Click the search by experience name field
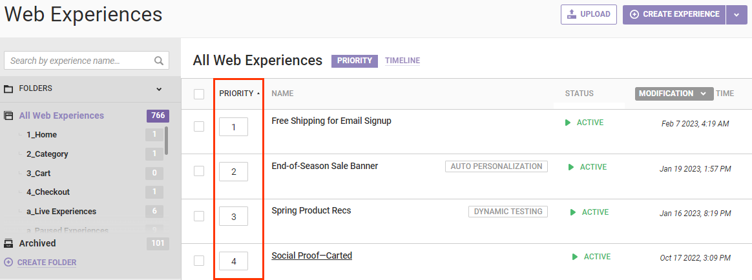The image size is (752, 280). click(x=80, y=61)
